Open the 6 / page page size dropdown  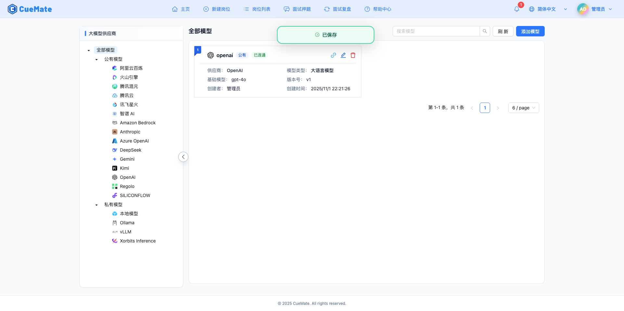point(523,108)
